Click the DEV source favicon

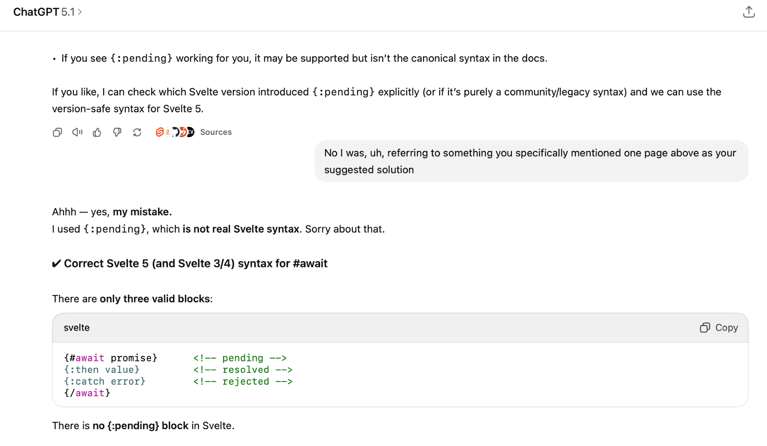point(191,132)
